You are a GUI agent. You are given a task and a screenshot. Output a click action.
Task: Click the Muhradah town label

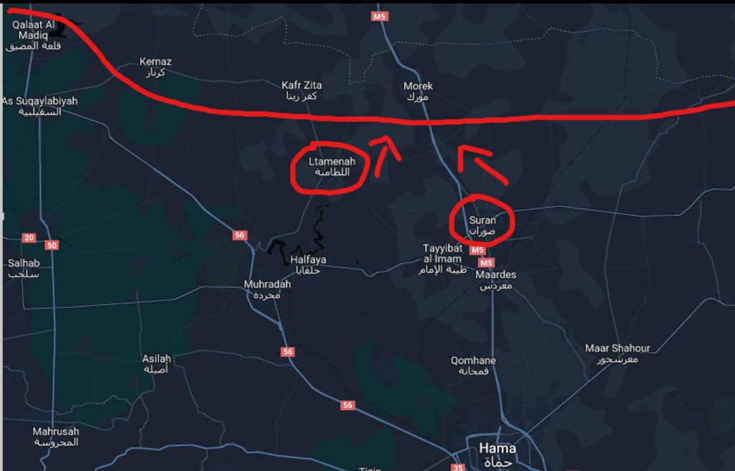(267, 289)
